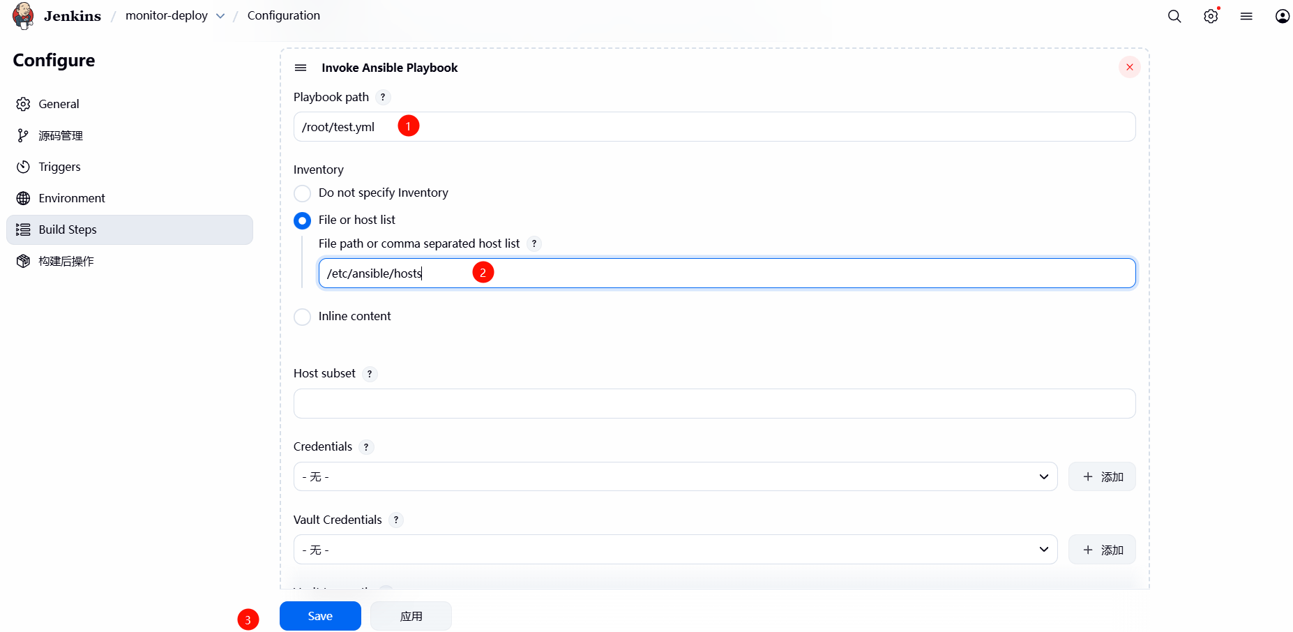Select Do not specify Inventory option
Image resolution: width=1293 pixels, height=632 pixels.
302,193
